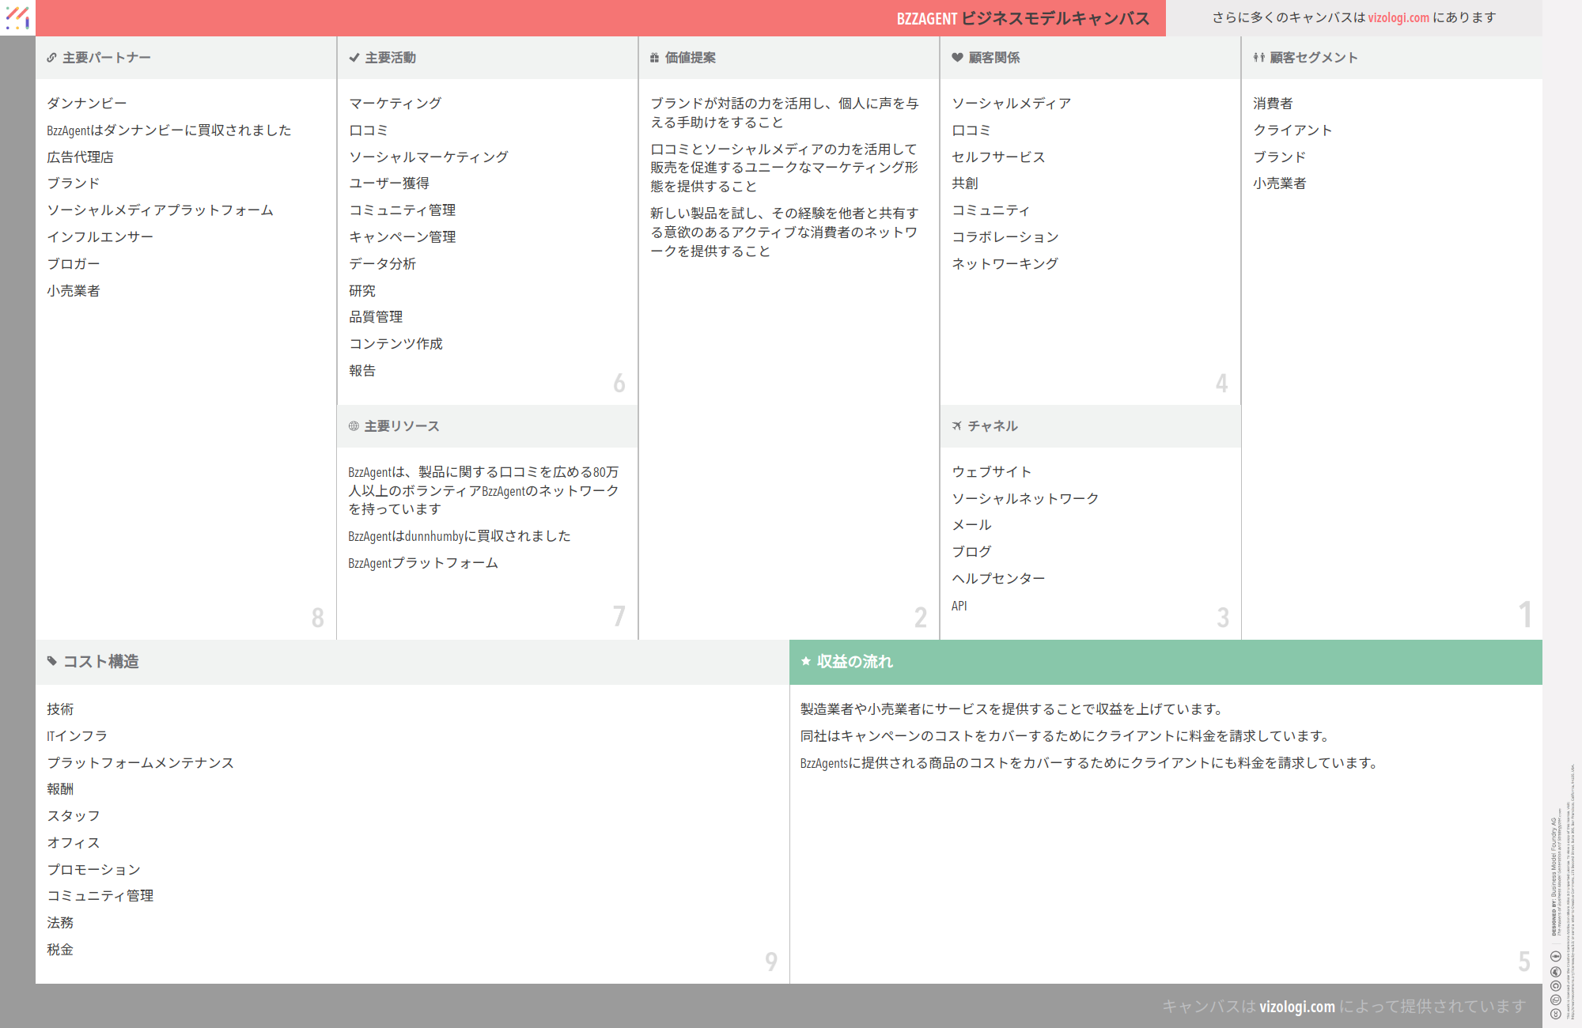Viewport: 1582px width, 1028px height.
Task: Select ソーシャルネットワーク channel
Action: (x=1025, y=499)
